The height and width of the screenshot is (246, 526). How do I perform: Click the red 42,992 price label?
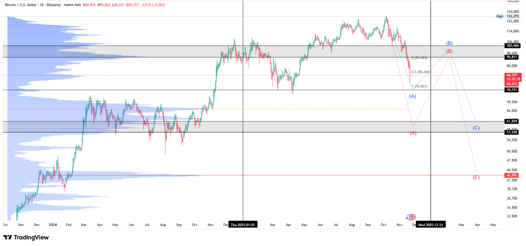coord(512,175)
